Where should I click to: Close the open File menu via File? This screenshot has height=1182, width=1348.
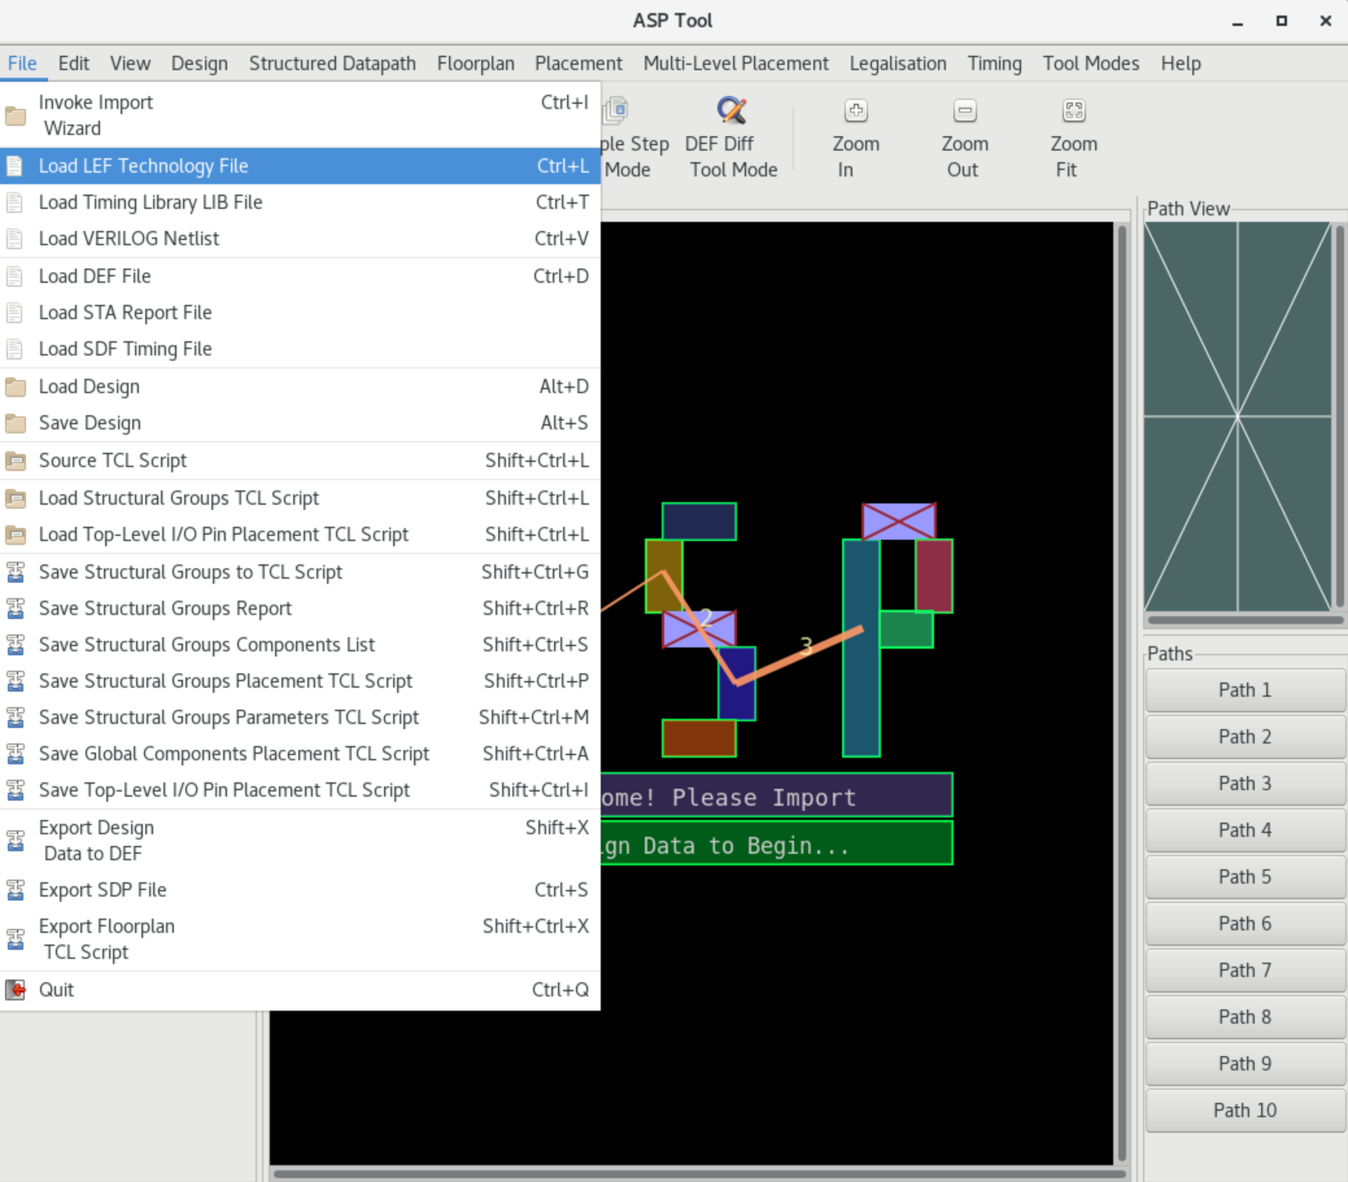pos(22,64)
